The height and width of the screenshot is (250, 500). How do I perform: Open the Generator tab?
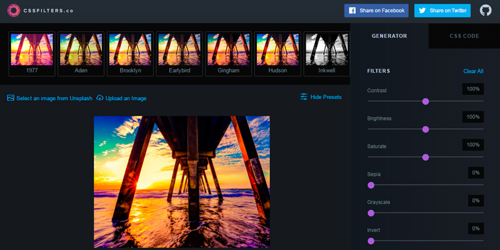pos(389,36)
